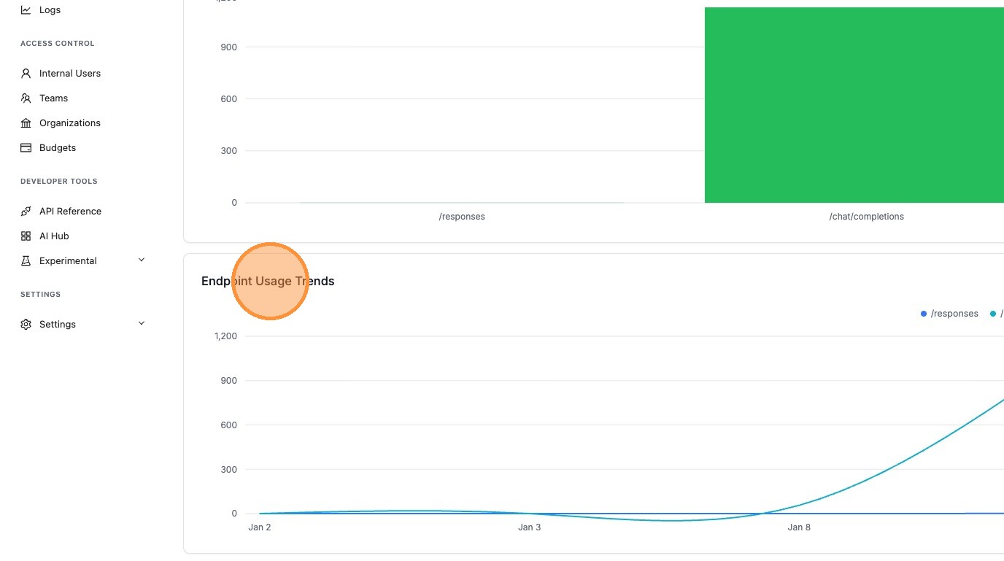1004x561 pixels.
Task: Click the Experimental flask icon
Action: (x=26, y=261)
